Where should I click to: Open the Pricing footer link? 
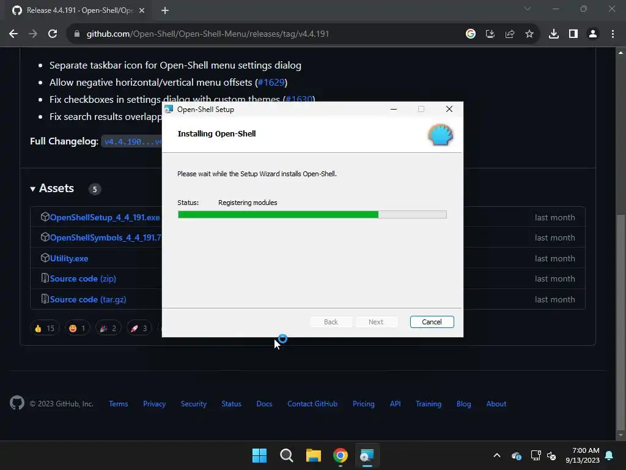coord(364,404)
